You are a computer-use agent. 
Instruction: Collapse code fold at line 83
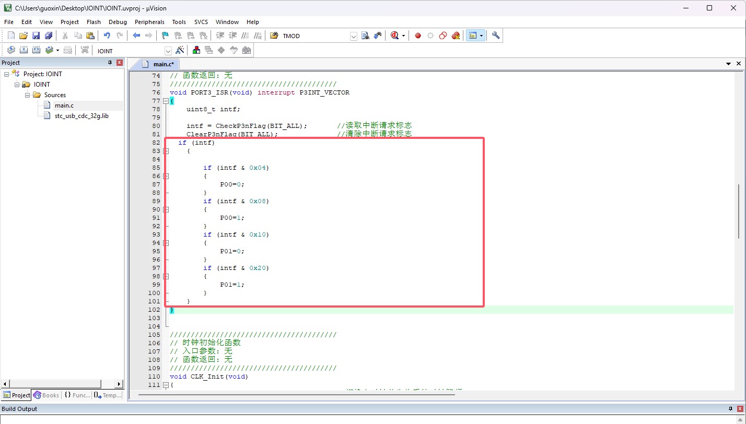166,151
